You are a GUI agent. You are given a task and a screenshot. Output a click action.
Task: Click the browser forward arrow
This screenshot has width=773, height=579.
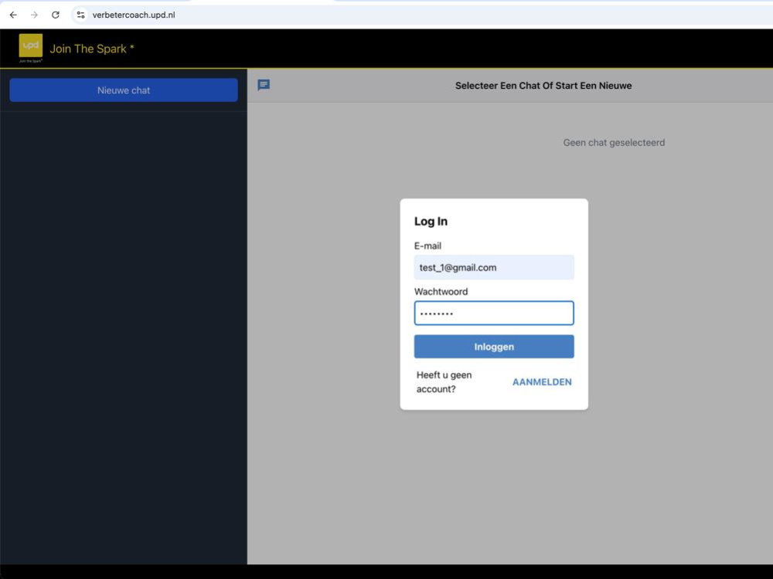pyautogui.click(x=34, y=15)
